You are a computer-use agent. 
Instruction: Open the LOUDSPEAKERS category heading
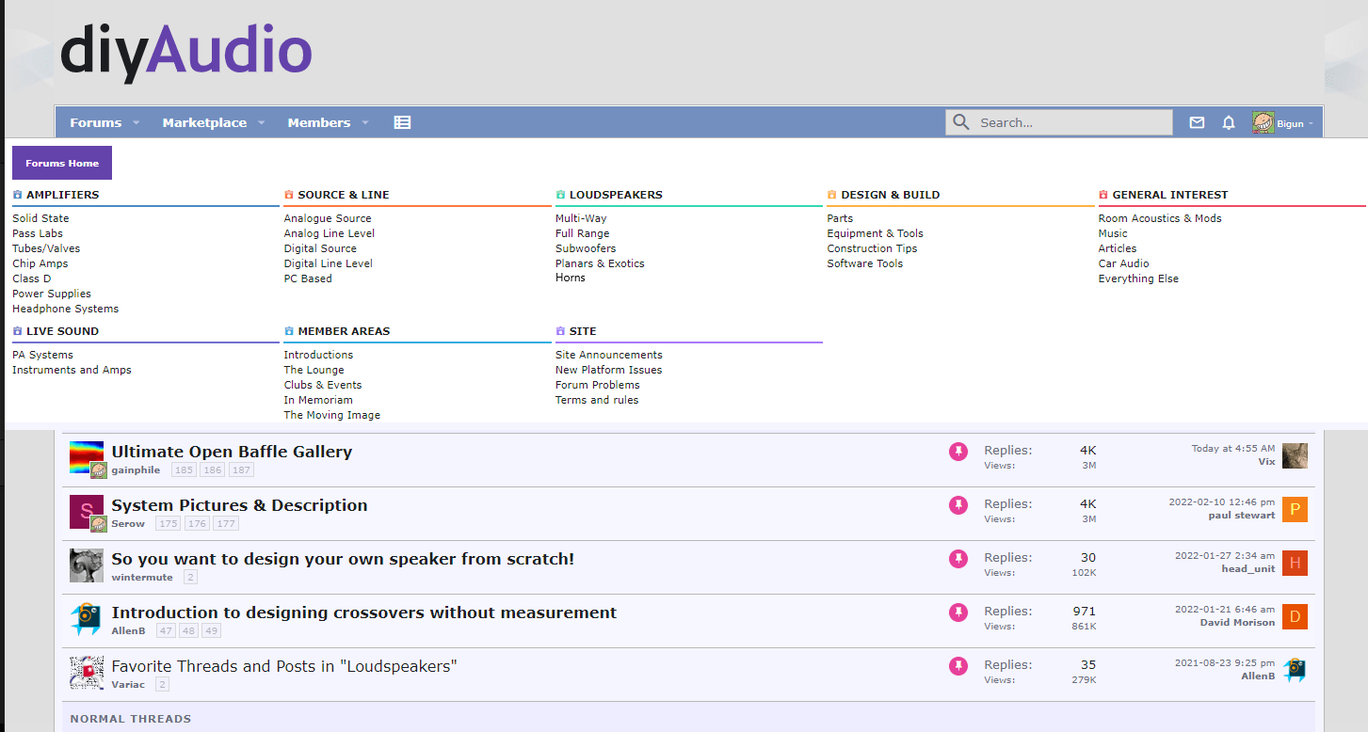(x=616, y=195)
